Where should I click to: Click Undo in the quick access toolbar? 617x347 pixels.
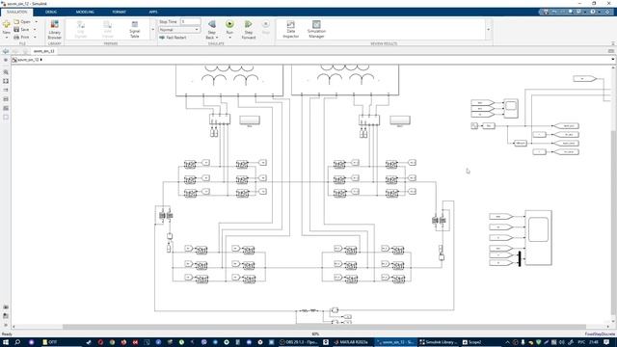(554, 12)
